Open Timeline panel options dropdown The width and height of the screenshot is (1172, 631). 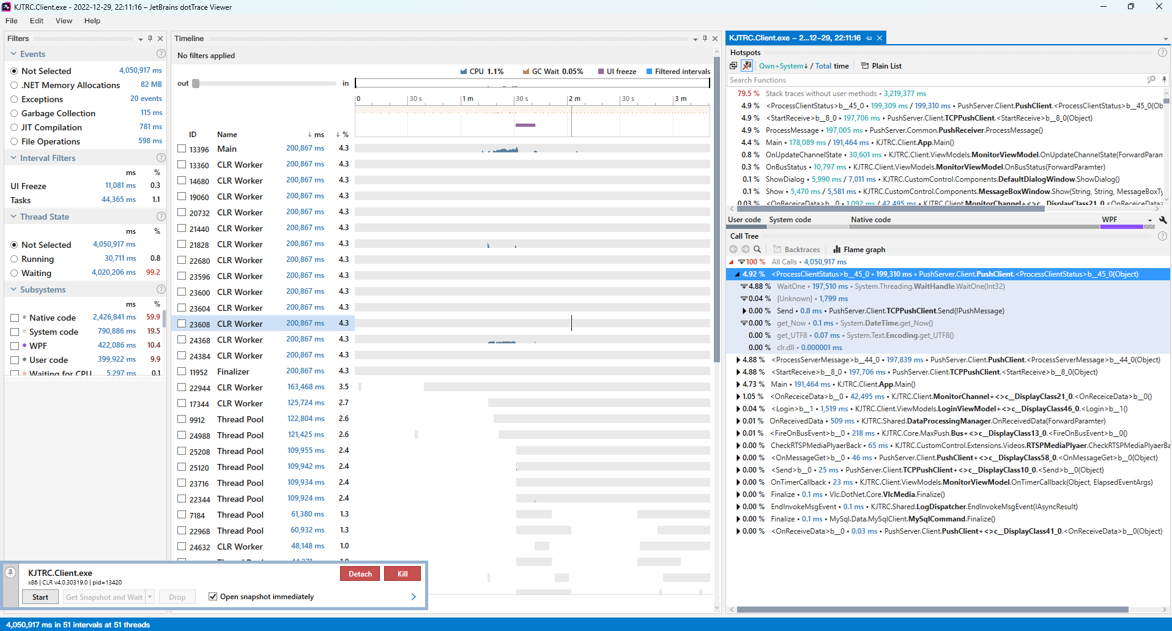[695, 39]
